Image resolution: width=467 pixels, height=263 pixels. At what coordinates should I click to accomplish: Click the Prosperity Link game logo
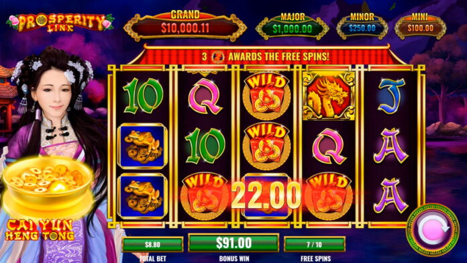[60, 23]
